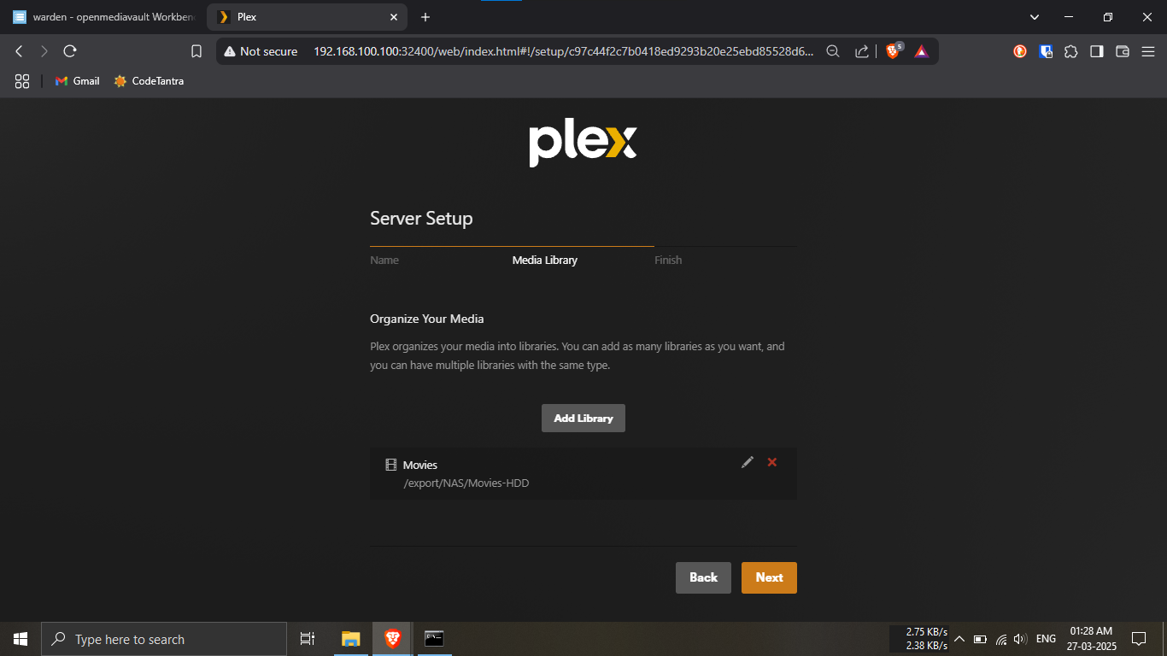
Task: Go to the Name setup step
Action: (x=384, y=261)
